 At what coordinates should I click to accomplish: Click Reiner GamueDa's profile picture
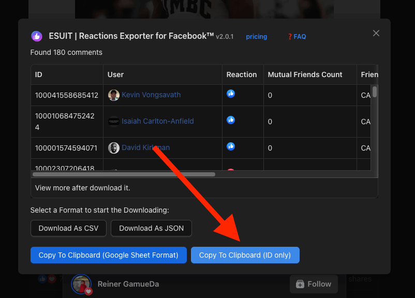pos(82,285)
